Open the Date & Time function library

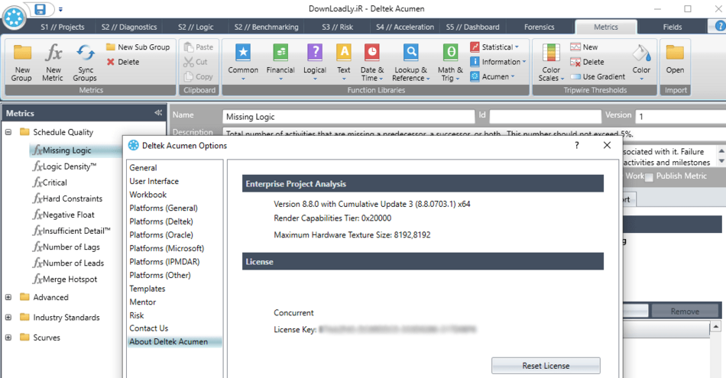coord(372,62)
